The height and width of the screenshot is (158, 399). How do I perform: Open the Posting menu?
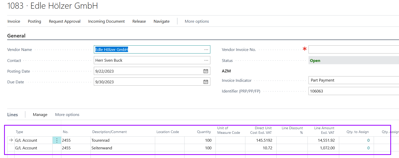tap(35, 21)
